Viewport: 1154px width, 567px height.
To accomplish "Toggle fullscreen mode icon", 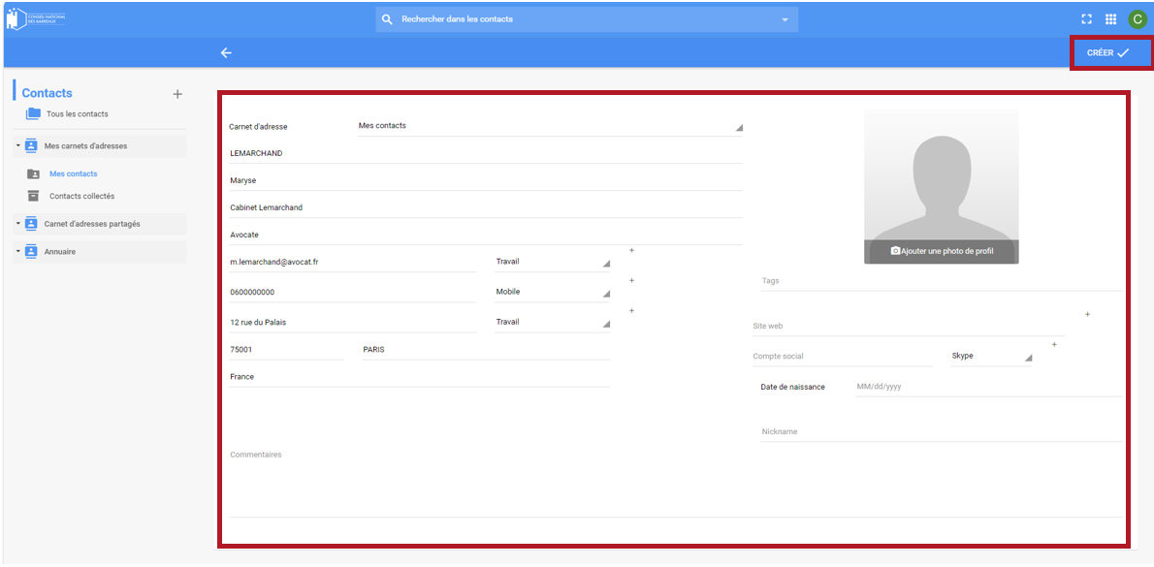I will pos(1087,18).
